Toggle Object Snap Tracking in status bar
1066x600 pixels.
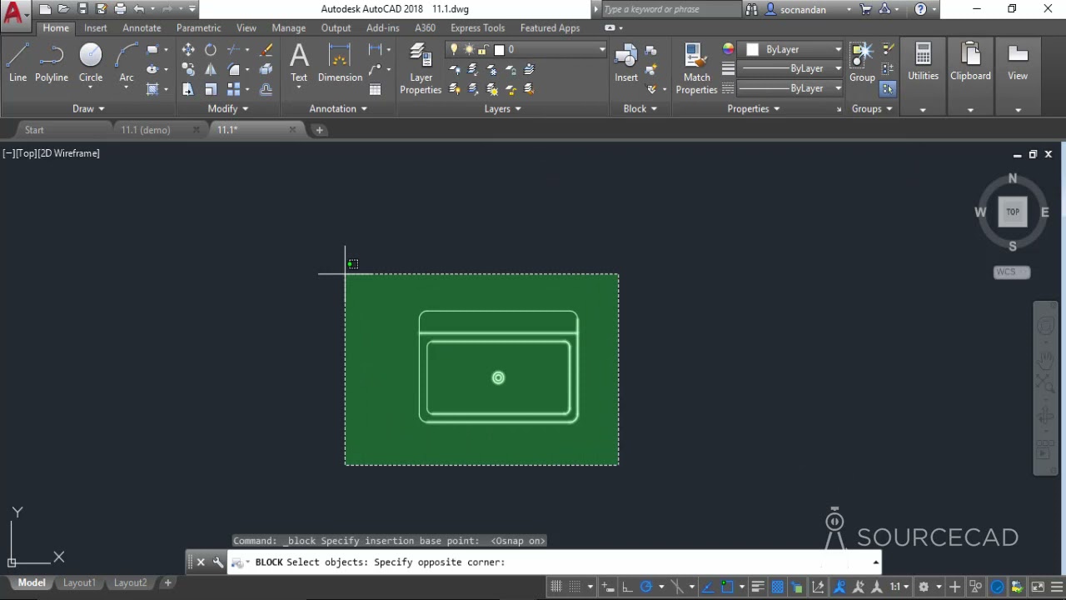pyautogui.click(x=706, y=587)
